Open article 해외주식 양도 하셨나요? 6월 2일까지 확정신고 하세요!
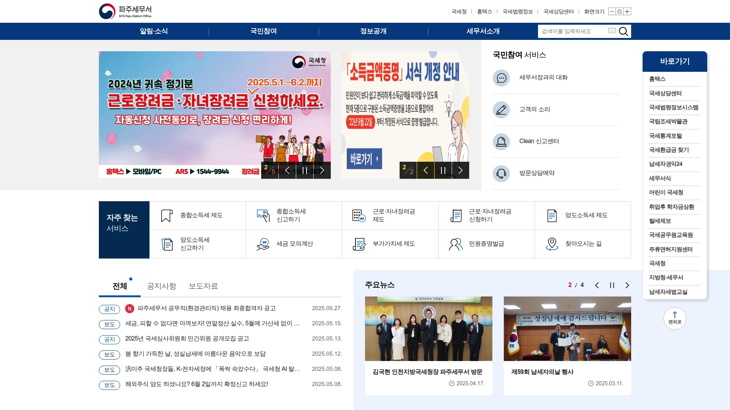This screenshot has width=730, height=410. 197,384
